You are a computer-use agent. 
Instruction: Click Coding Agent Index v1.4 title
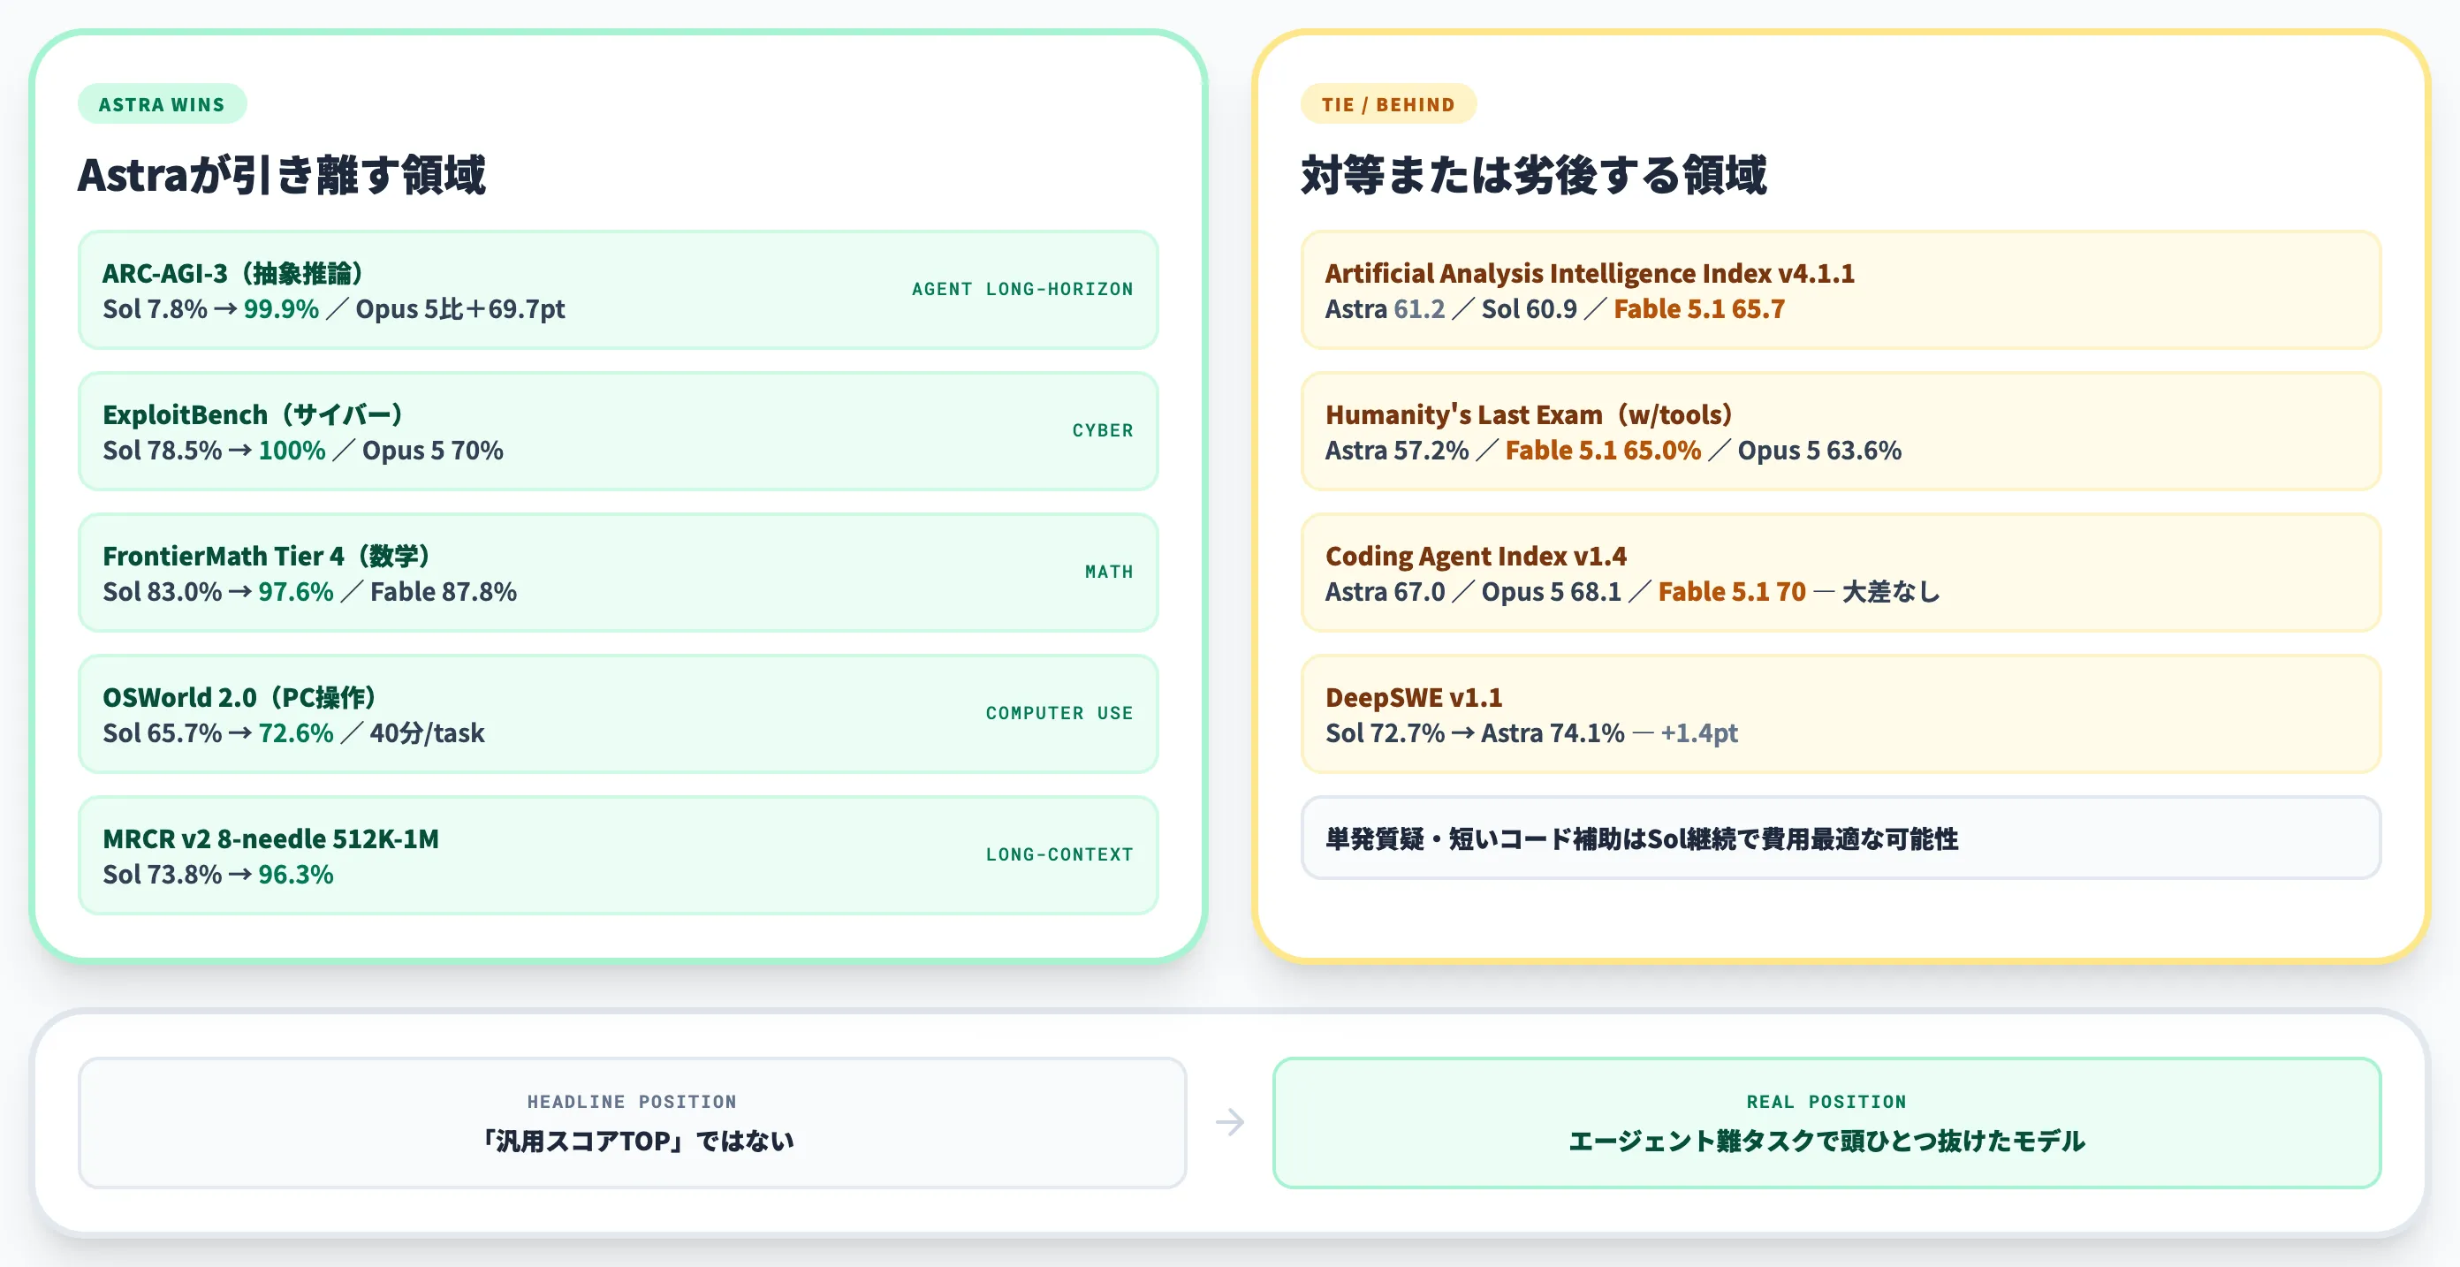pyautogui.click(x=1476, y=556)
